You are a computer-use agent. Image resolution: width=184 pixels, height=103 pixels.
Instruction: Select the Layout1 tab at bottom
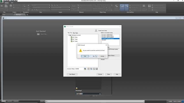pyautogui.click(x=9, y=101)
